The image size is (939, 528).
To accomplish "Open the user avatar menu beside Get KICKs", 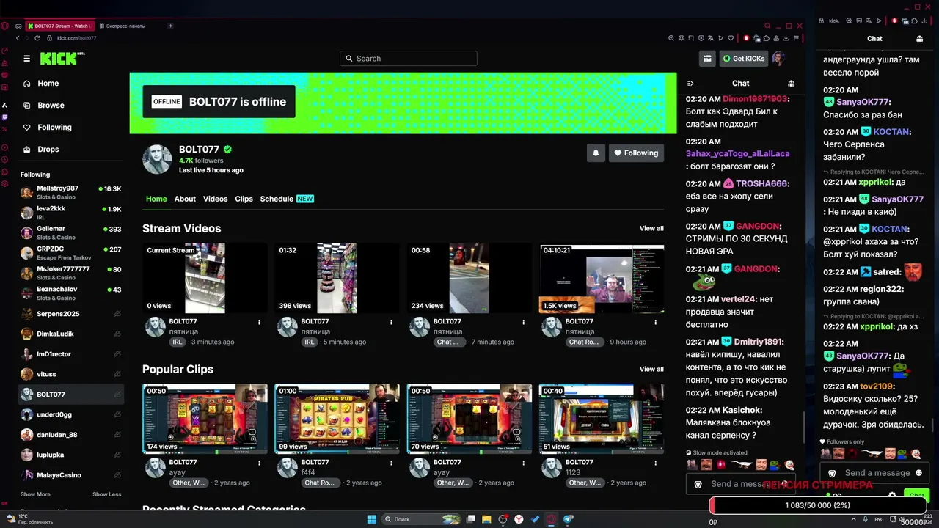I will [x=778, y=59].
